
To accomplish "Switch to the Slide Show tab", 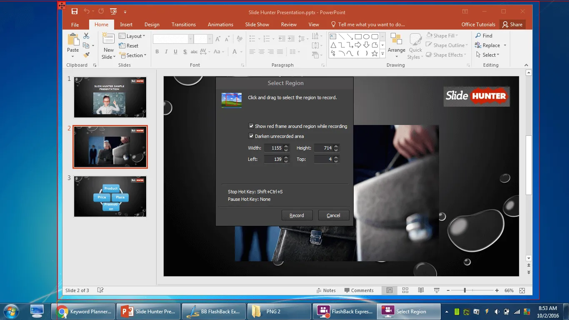I will [x=257, y=25].
